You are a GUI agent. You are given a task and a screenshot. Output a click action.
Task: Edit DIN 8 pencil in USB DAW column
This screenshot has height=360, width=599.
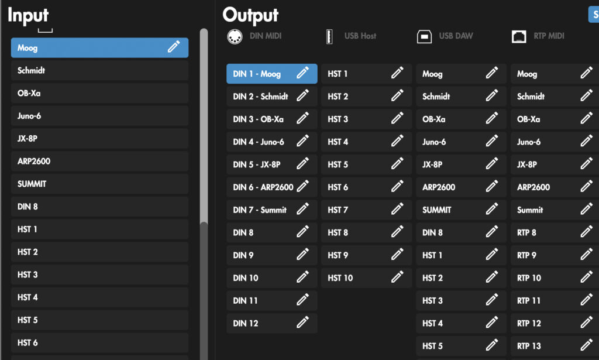click(x=492, y=232)
